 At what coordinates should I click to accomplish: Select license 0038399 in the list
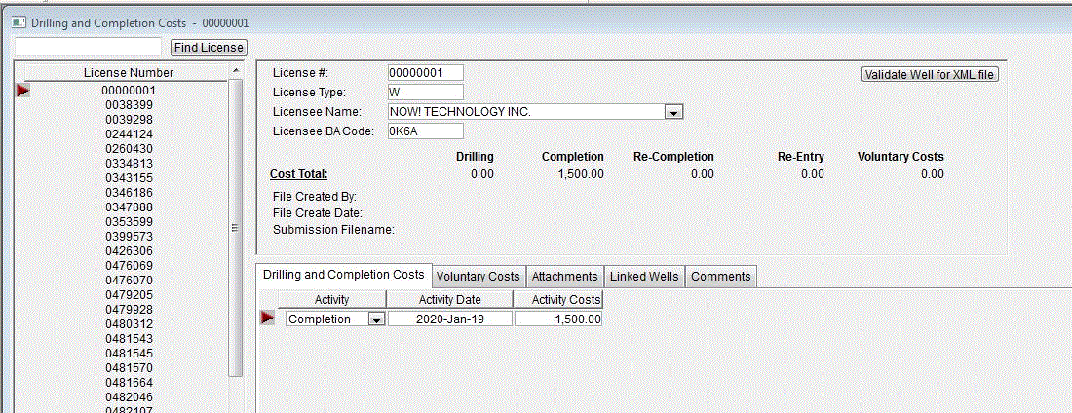coord(129,105)
